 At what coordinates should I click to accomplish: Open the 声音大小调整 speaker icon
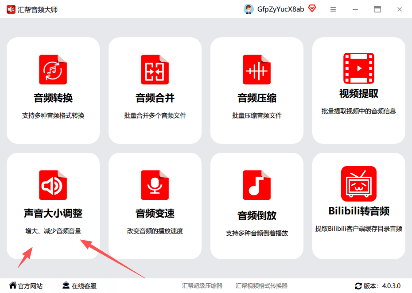[53, 185]
